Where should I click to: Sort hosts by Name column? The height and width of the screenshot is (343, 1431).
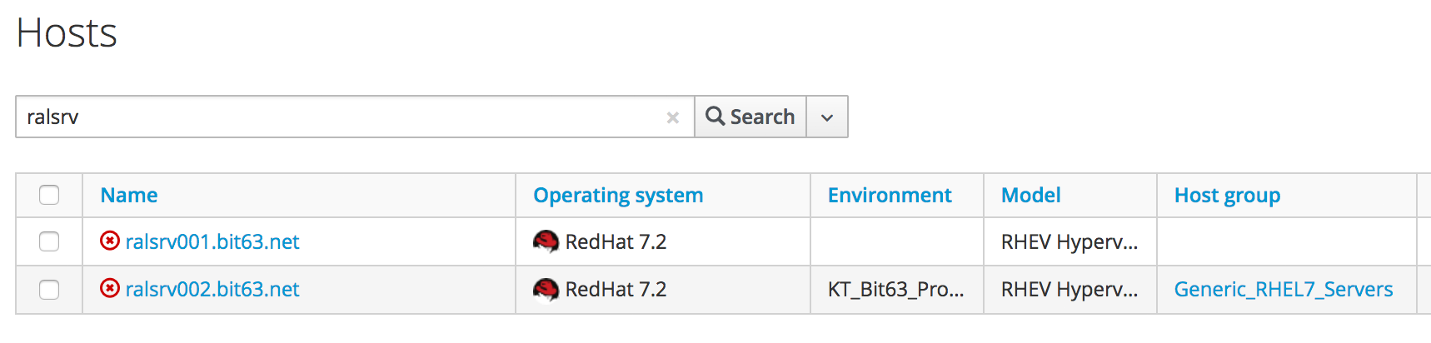129,195
